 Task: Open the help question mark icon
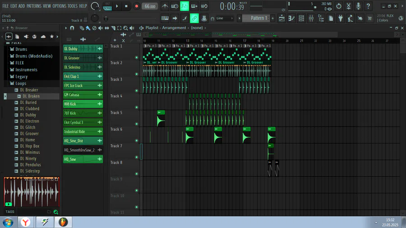(368, 6)
